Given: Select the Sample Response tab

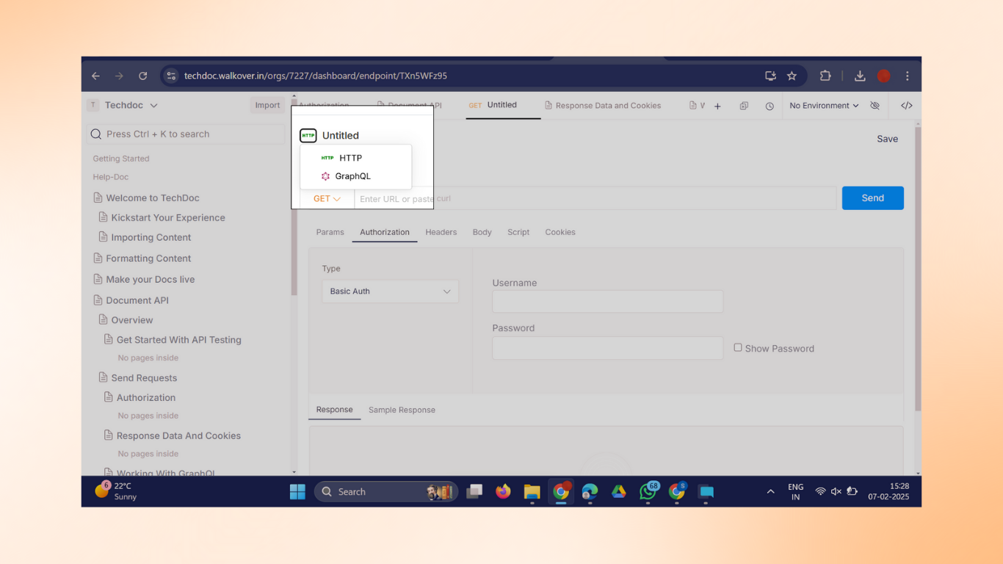Looking at the screenshot, I should (402, 410).
